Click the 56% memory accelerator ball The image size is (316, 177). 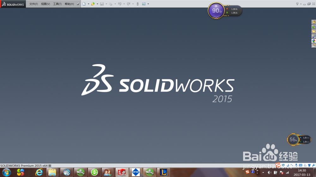[x=293, y=140]
